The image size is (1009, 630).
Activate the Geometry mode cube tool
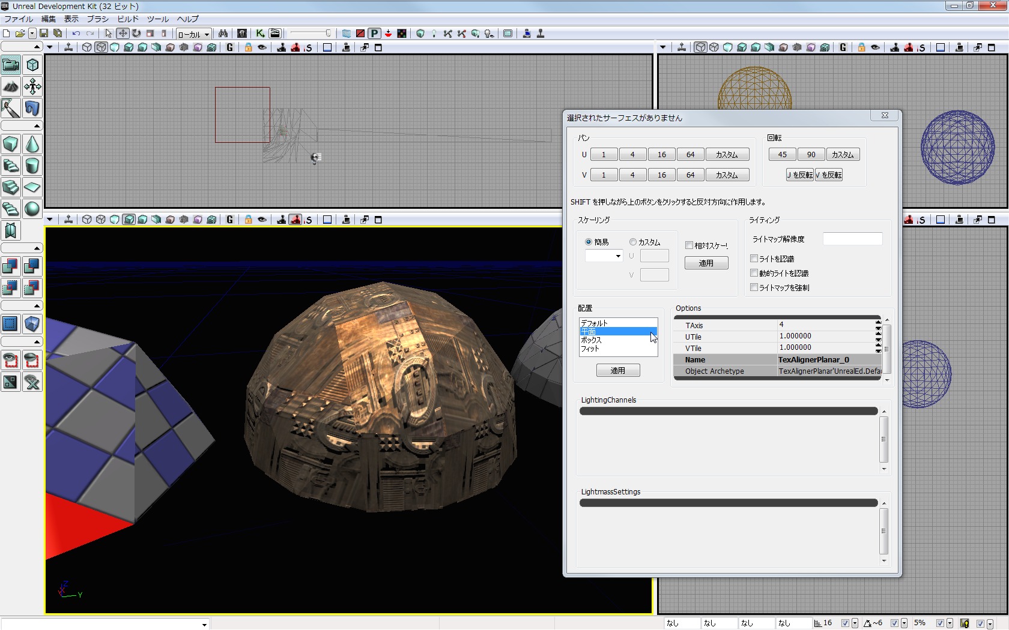pos(32,65)
